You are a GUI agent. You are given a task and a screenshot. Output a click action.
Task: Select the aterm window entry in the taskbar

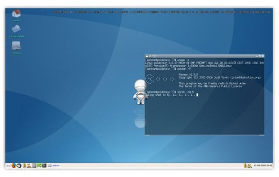point(56,166)
